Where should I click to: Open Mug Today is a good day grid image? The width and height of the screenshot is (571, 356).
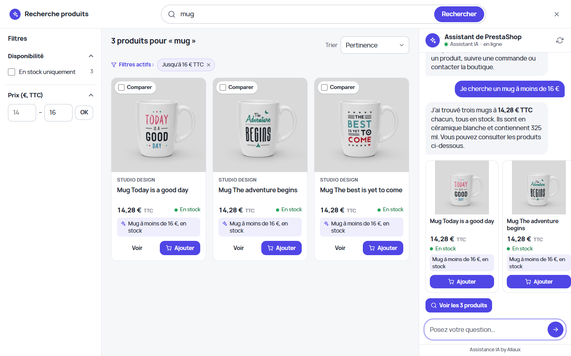(x=159, y=125)
